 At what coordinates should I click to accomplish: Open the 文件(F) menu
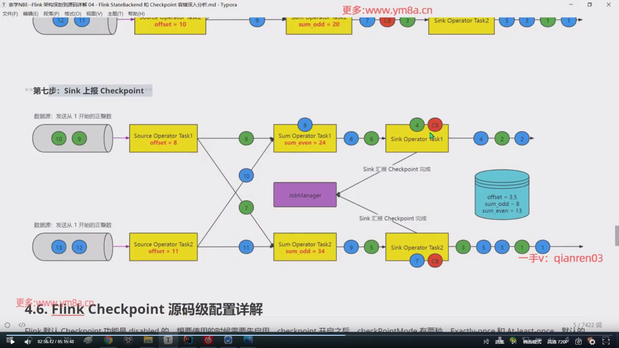click(x=10, y=14)
